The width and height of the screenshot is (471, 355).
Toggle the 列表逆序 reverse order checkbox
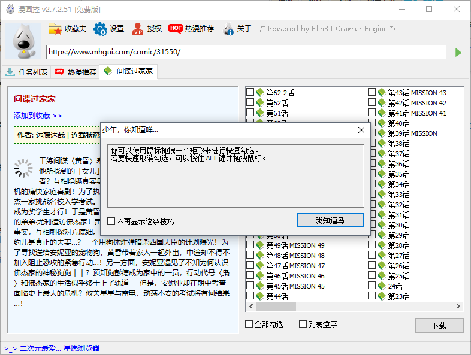point(303,324)
